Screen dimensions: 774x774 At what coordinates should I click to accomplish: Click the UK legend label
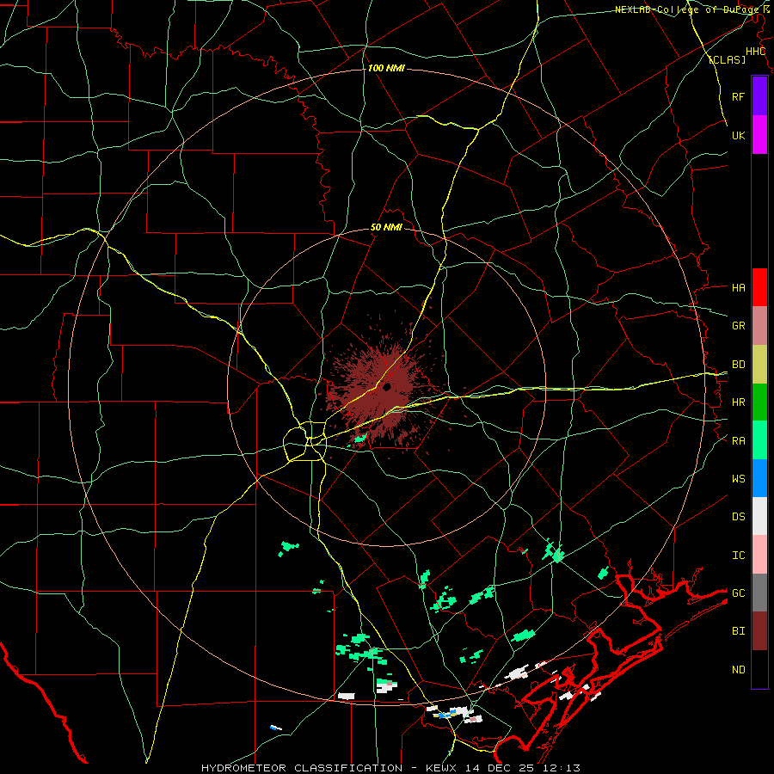(738, 135)
